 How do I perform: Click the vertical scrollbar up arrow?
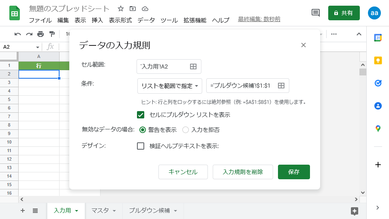pos(363,65)
